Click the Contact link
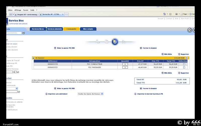 point(169,18)
